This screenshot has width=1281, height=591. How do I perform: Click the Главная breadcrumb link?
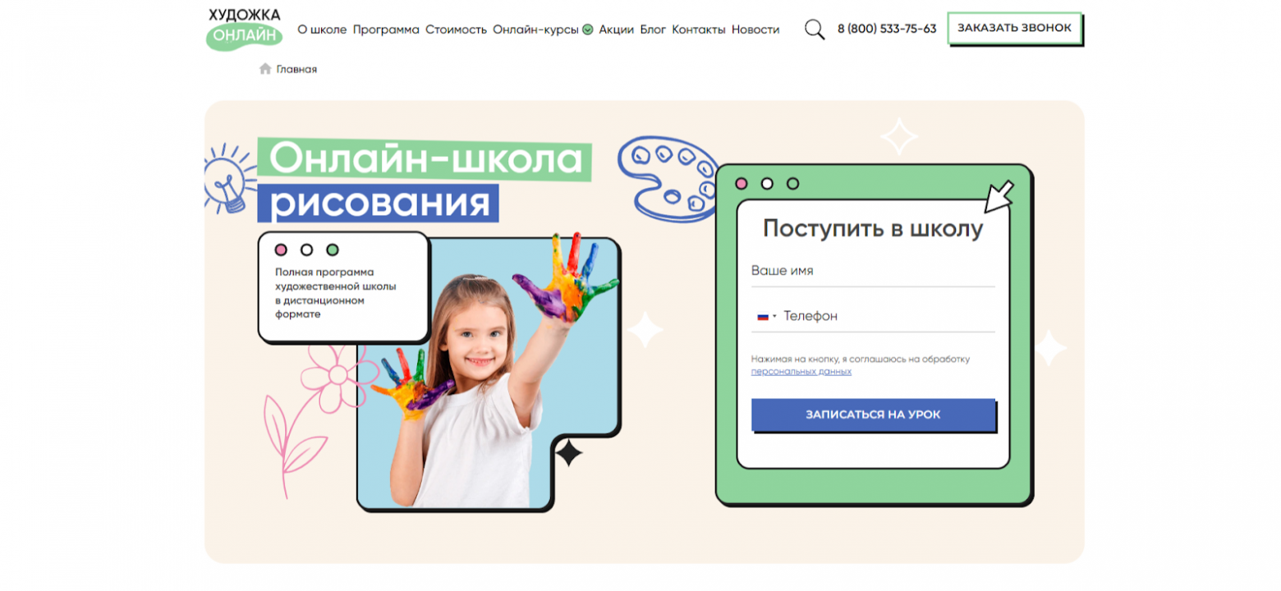296,69
